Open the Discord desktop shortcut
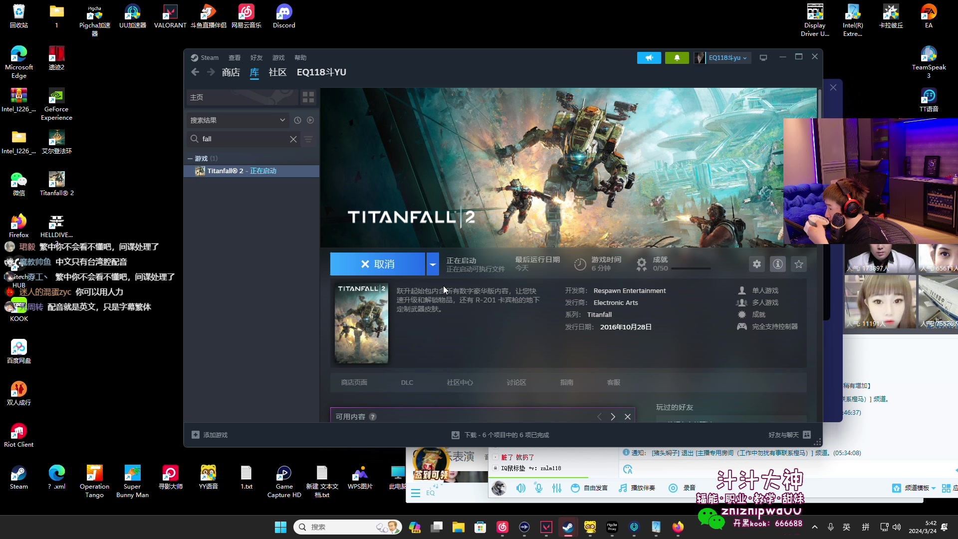Image resolution: width=958 pixels, height=539 pixels. [284, 16]
